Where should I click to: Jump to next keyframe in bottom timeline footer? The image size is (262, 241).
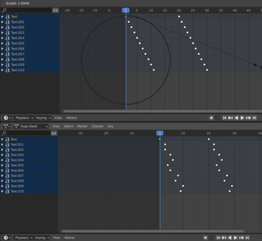pos(241,238)
